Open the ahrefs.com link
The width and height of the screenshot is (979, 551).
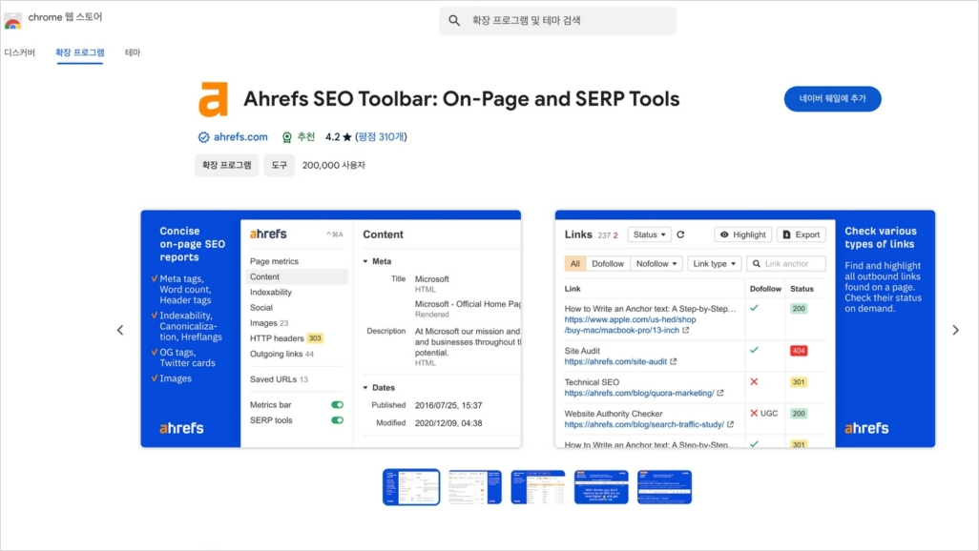click(x=240, y=137)
